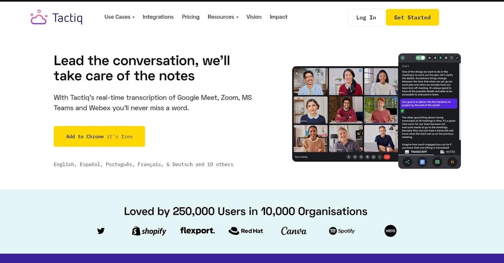Click the Red Hat logo
The width and height of the screenshot is (504, 263).
pyautogui.click(x=246, y=231)
